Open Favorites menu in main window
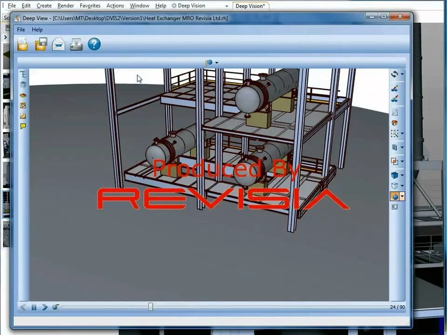447x335 pixels. 90,6
